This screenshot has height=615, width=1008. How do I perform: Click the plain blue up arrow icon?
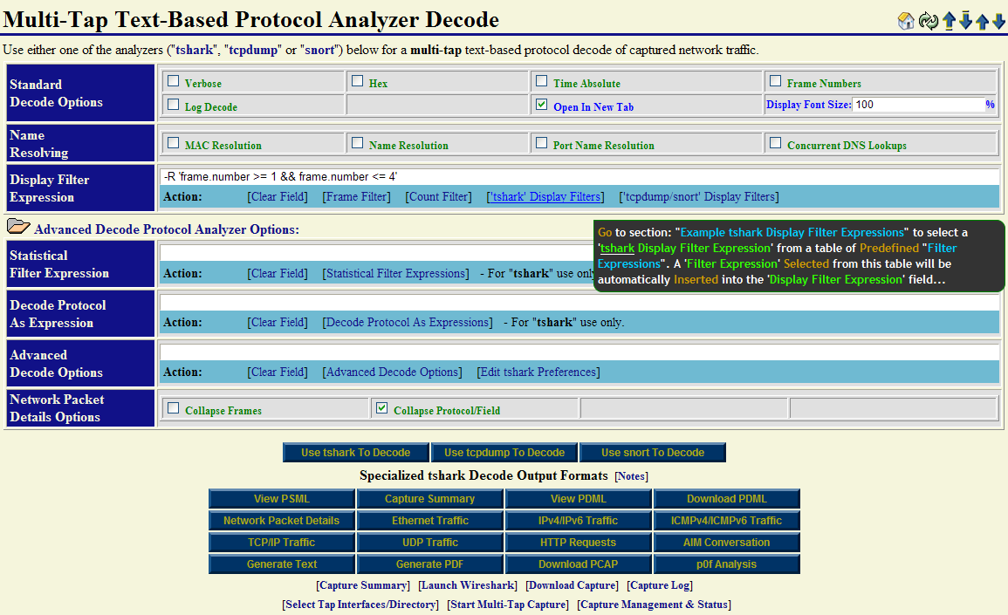(x=983, y=22)
